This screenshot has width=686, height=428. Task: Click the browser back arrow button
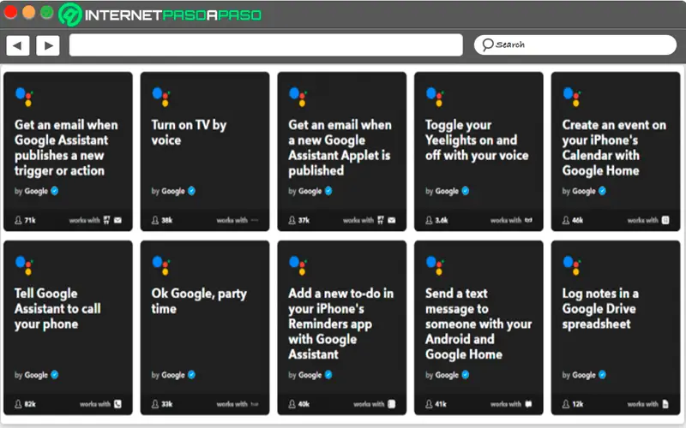pos(17,45)
